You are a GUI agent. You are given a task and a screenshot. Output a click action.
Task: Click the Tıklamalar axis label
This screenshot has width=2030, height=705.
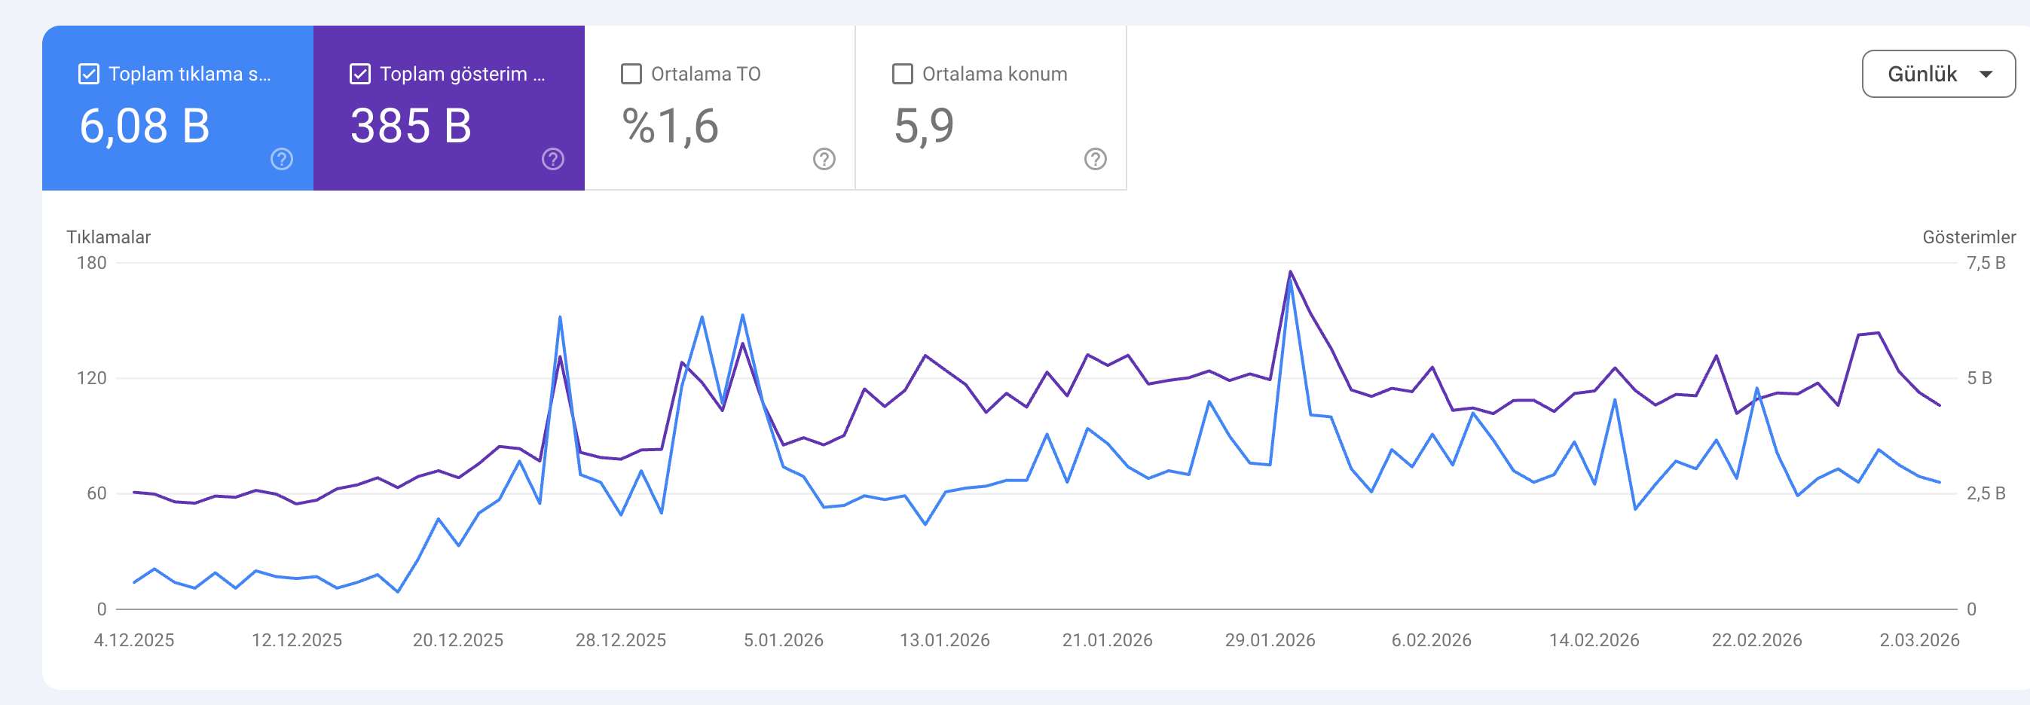(x=108, y=237)
